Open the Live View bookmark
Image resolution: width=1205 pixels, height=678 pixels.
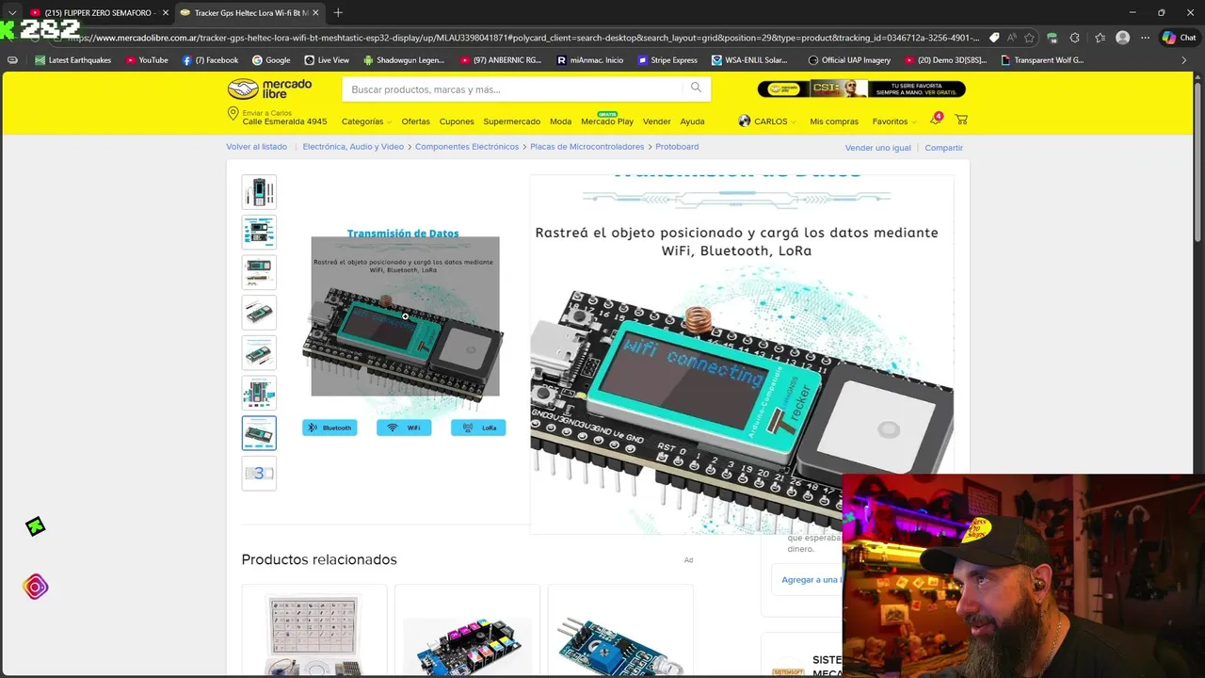pyautogui.click(x=327, y=60)
